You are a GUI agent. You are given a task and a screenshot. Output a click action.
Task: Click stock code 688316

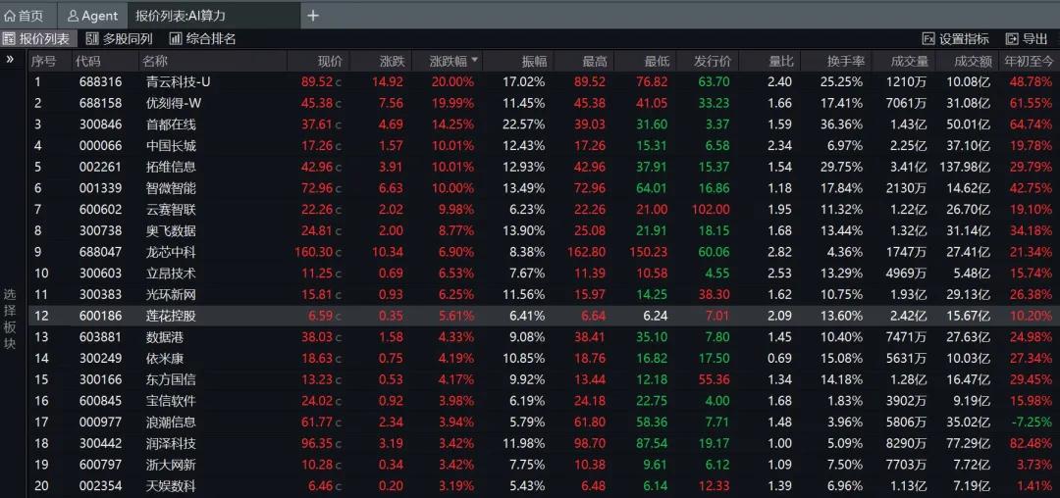100,82
